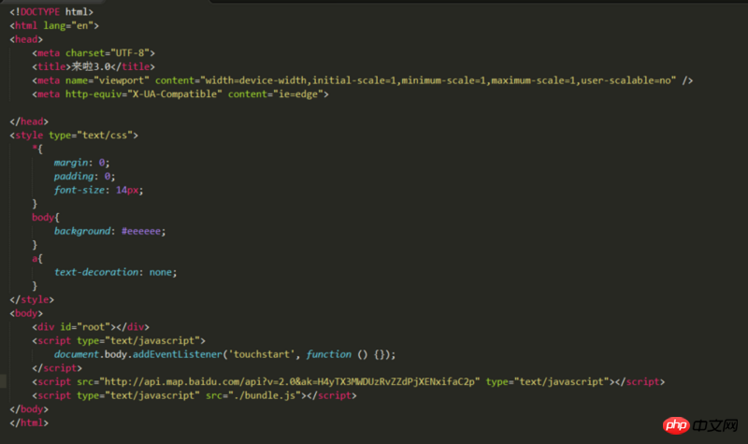Click the opening head tag
This screenshot has height=444, width=748.
click(x=26, y=39)
